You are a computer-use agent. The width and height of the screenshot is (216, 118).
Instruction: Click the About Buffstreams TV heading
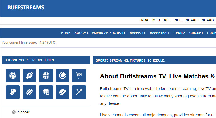pyautogui.click(x=158, y=76)
